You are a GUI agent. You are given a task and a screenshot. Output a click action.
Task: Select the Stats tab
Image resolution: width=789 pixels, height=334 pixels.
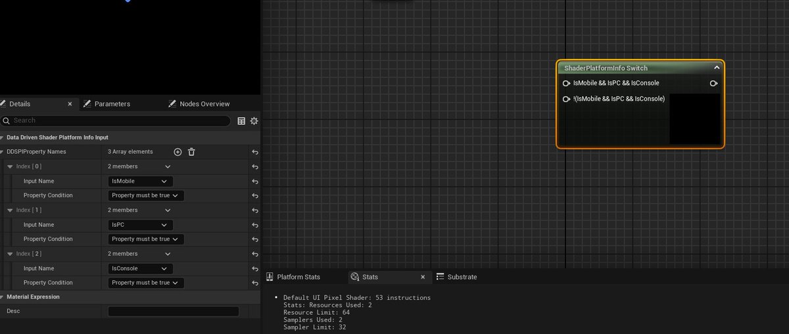point(370,277)
